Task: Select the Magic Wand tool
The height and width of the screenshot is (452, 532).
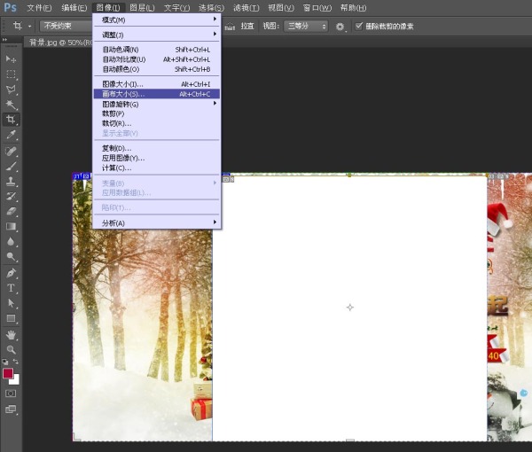Action: [12, 105]
